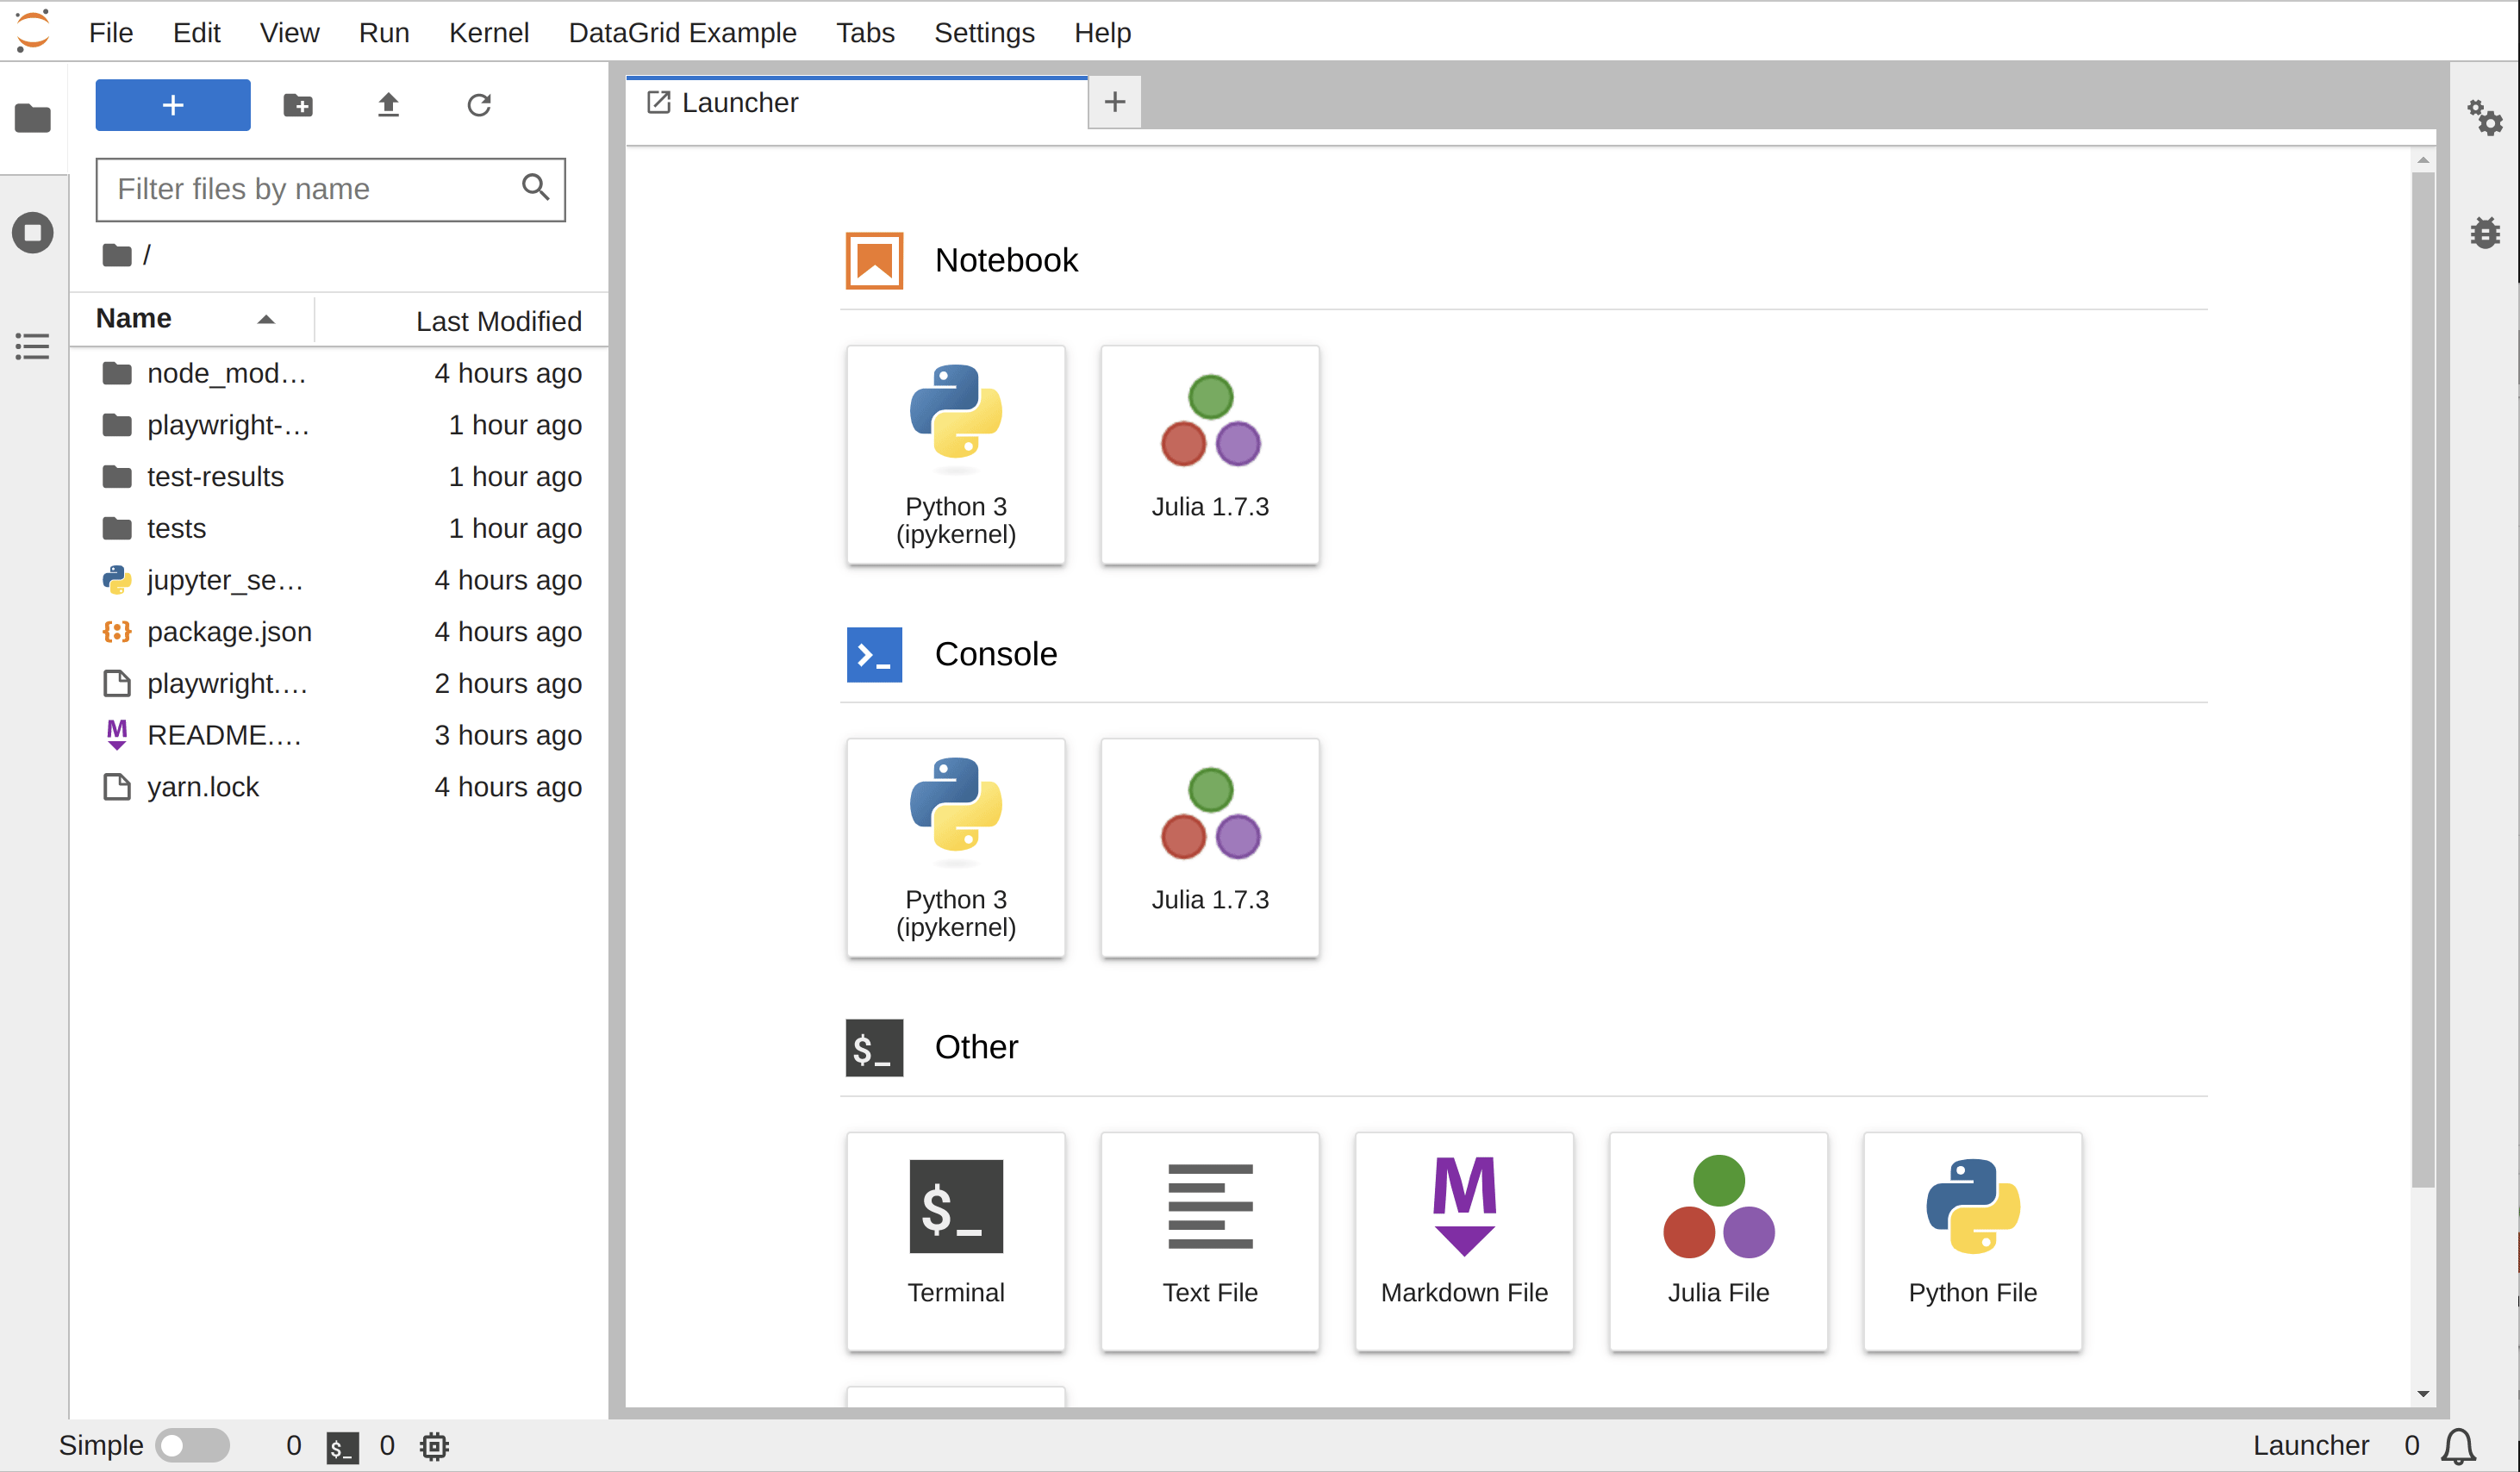Viewport: 2520px width, 1472px height.
Task: Enable search by clicking magnifier icon
Action: 536,190
